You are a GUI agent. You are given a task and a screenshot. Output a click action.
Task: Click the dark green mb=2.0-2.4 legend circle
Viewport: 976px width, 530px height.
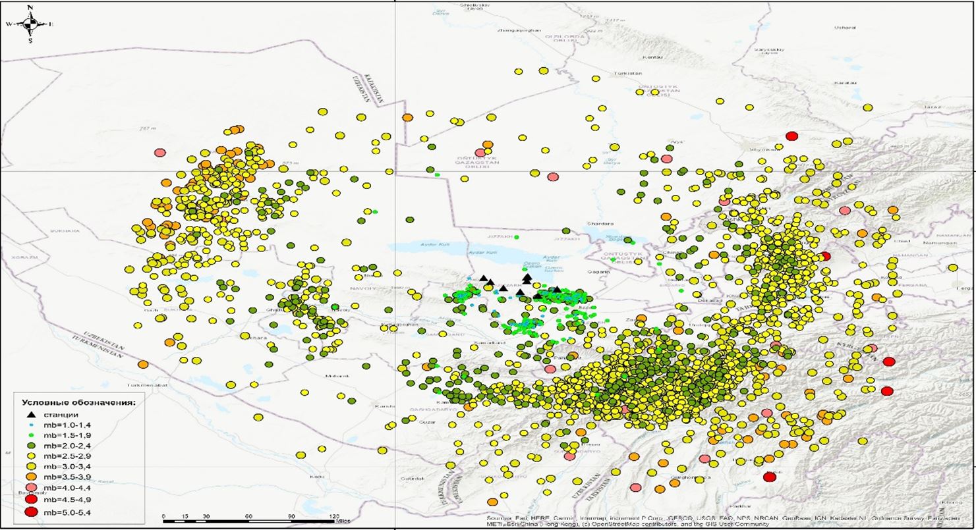(x=30, y=445)
